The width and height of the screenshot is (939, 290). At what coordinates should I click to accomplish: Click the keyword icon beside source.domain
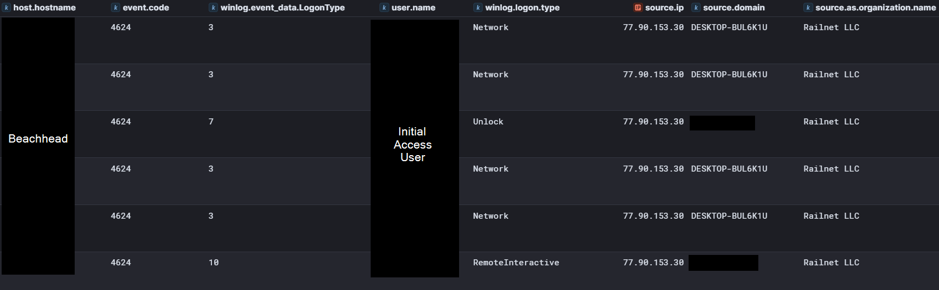coord(696,8)
